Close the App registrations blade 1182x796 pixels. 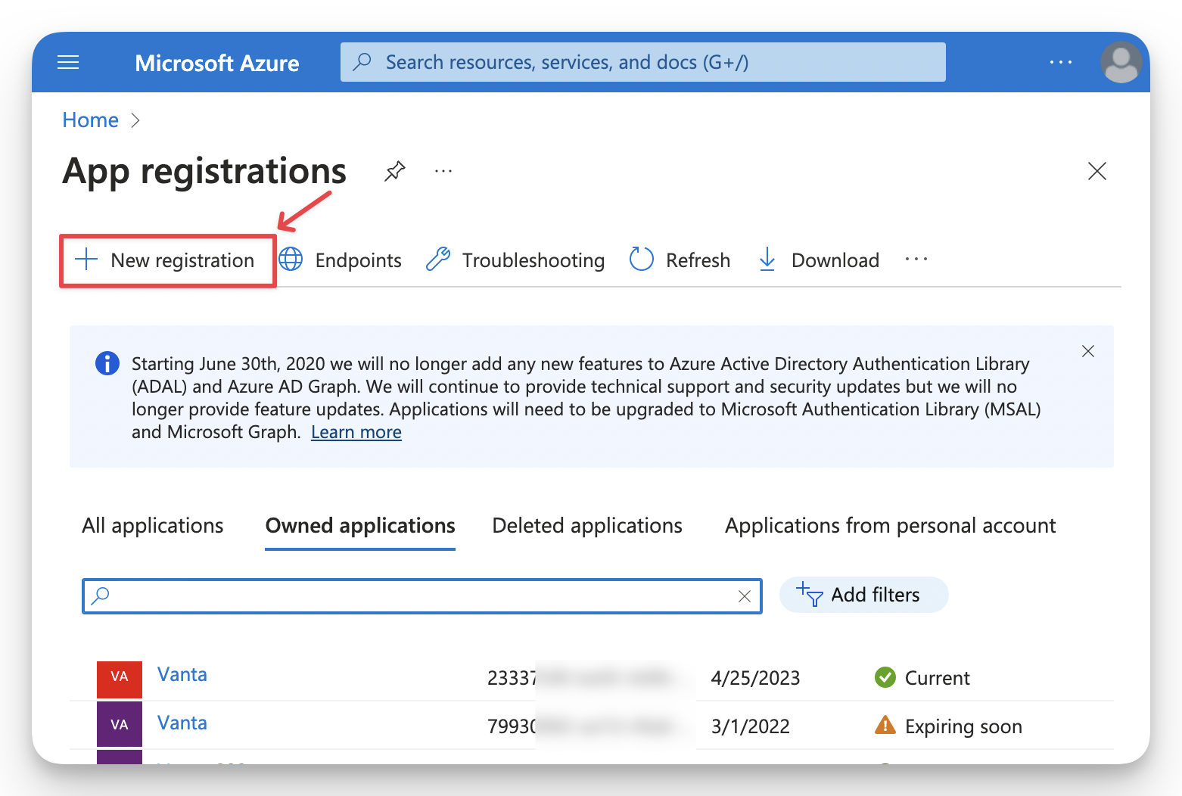point(1097,171)
